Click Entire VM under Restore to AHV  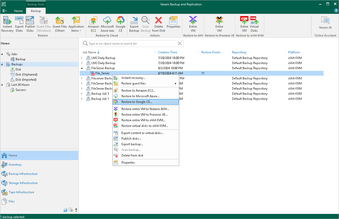[193, 24]
